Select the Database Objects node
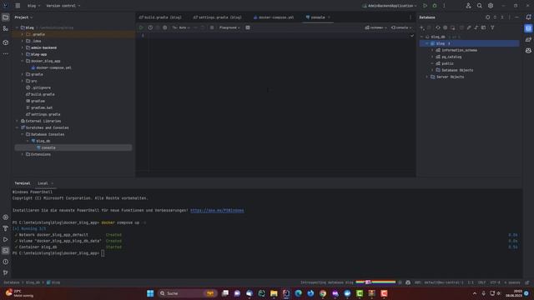534x300 pixels. pos(454,70)
